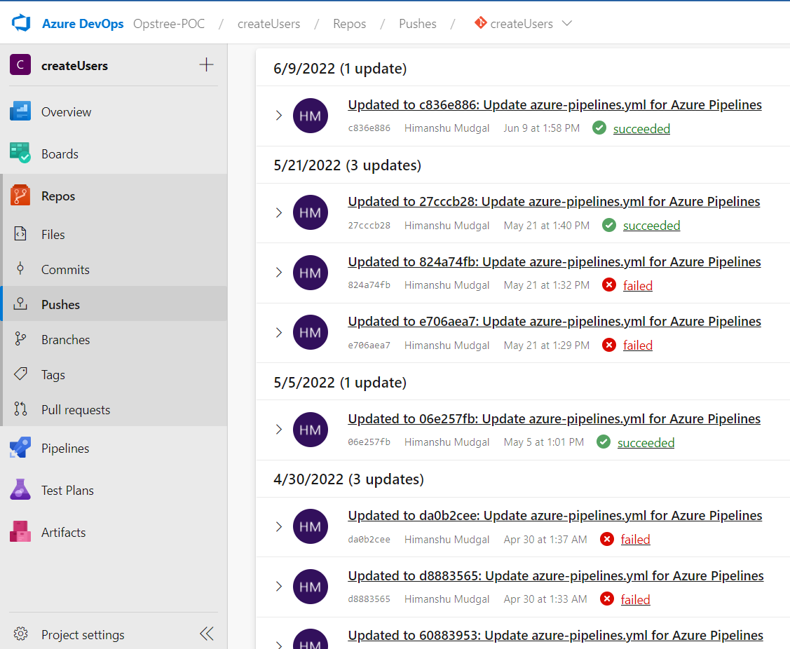Click Repos in the breadcrumb

point(349,24)
